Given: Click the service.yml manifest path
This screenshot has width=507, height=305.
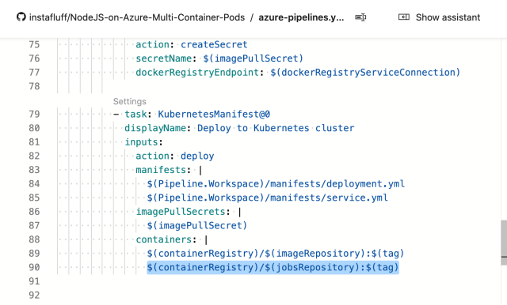Looking at the screenshot, I should [268, 198].
